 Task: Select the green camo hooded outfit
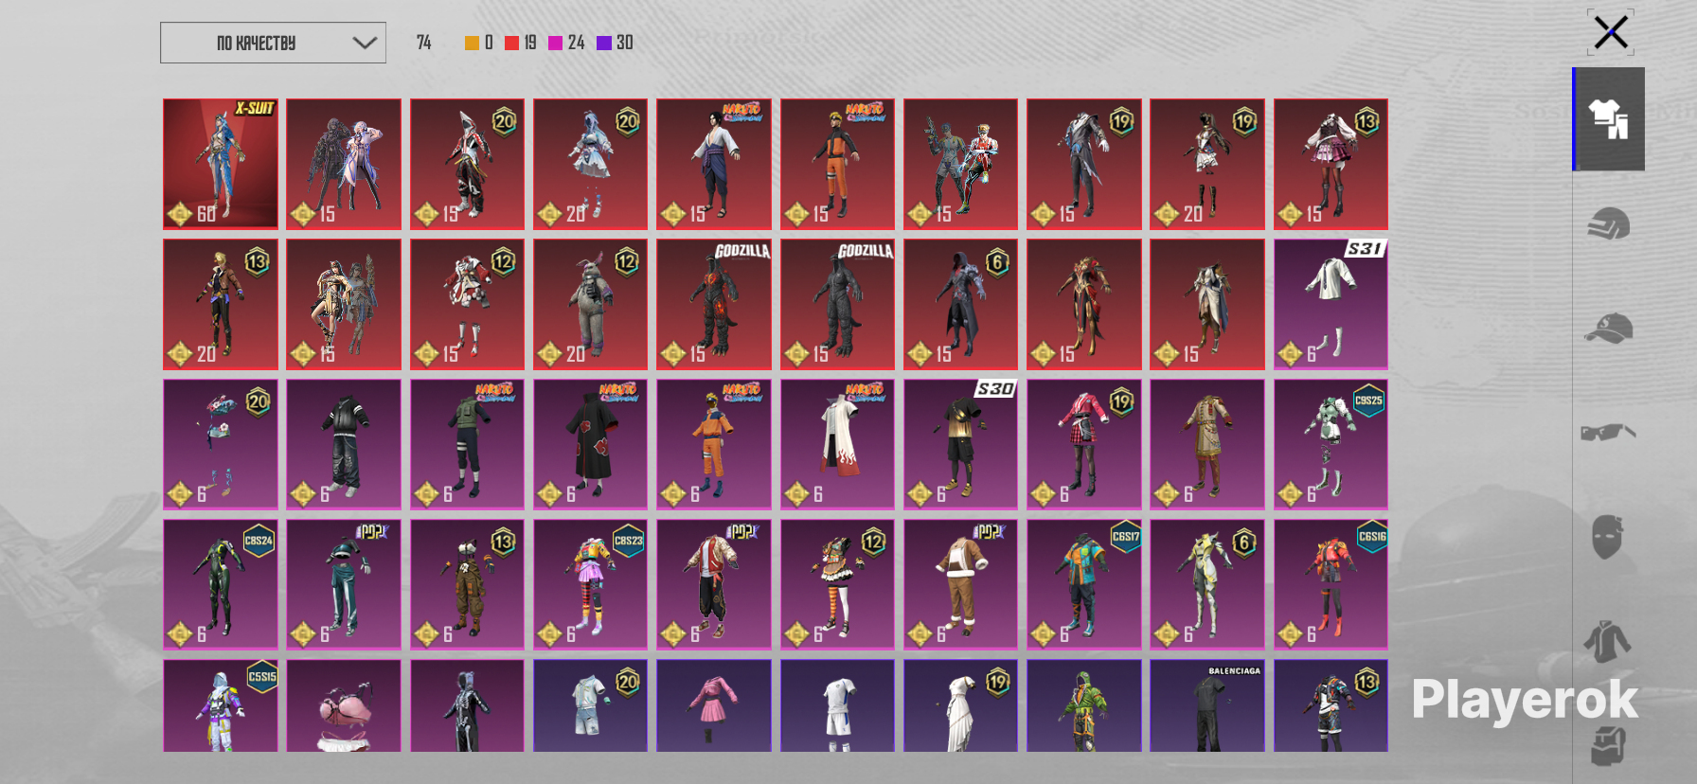[1084, 705]
